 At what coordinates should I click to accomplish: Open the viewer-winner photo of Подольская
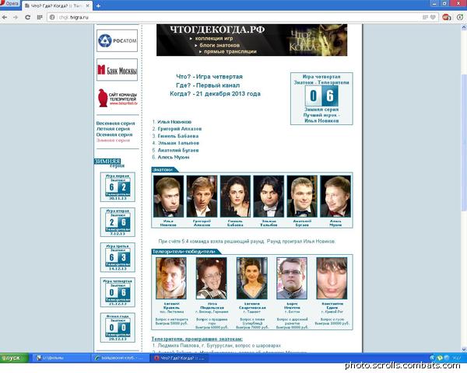[212, 278]
